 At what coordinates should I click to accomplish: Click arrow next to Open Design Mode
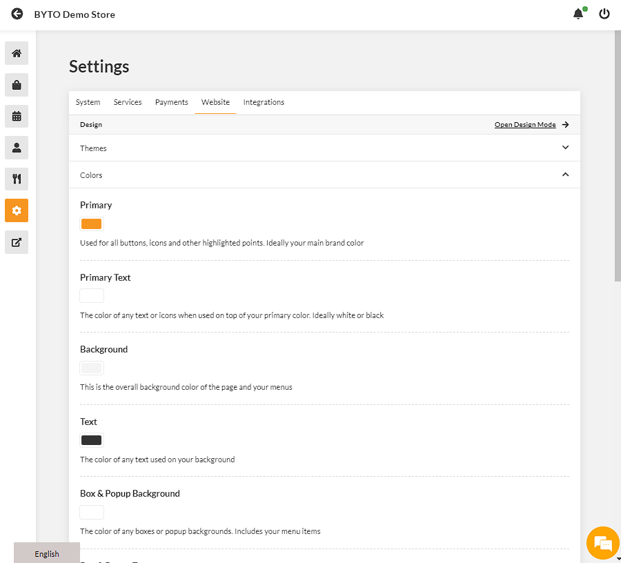pos(566,125)
